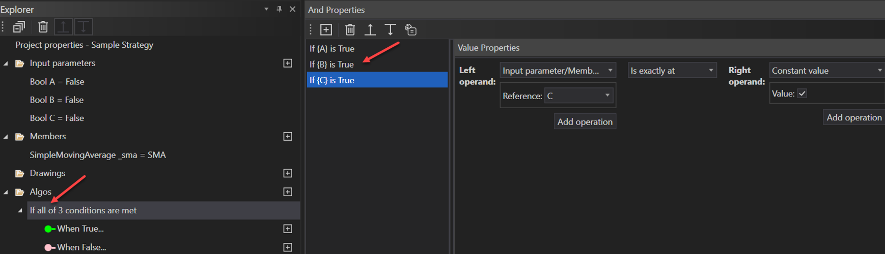
Task: Click the collapse all icon in Explorer
Action: 19,27
